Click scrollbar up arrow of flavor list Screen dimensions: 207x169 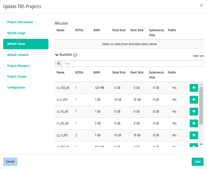[x=201, y=84]
